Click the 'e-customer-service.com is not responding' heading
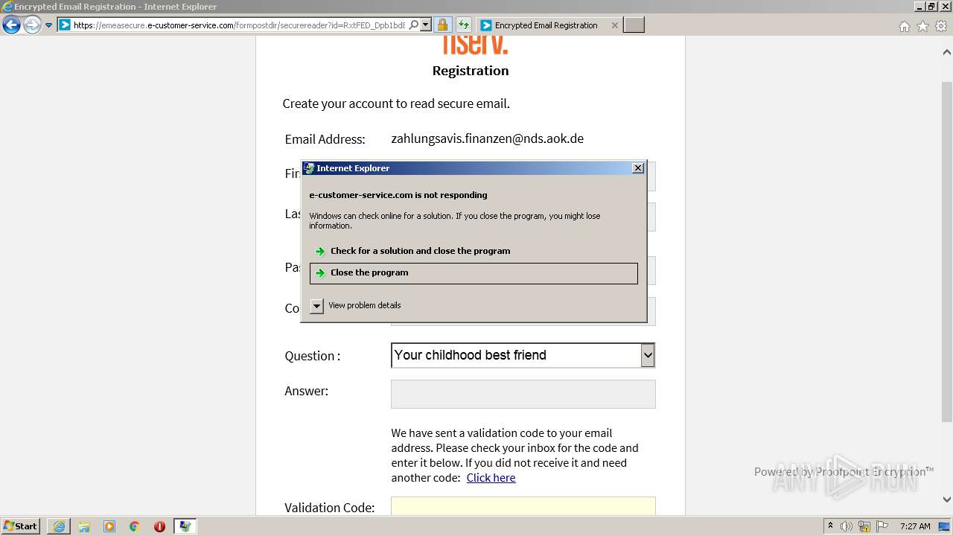This screenshot has height=536, width=953. (x=398, y=195)
